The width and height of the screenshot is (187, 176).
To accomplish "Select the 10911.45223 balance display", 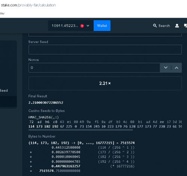I will pyautogui.click(x=65, y=26).
